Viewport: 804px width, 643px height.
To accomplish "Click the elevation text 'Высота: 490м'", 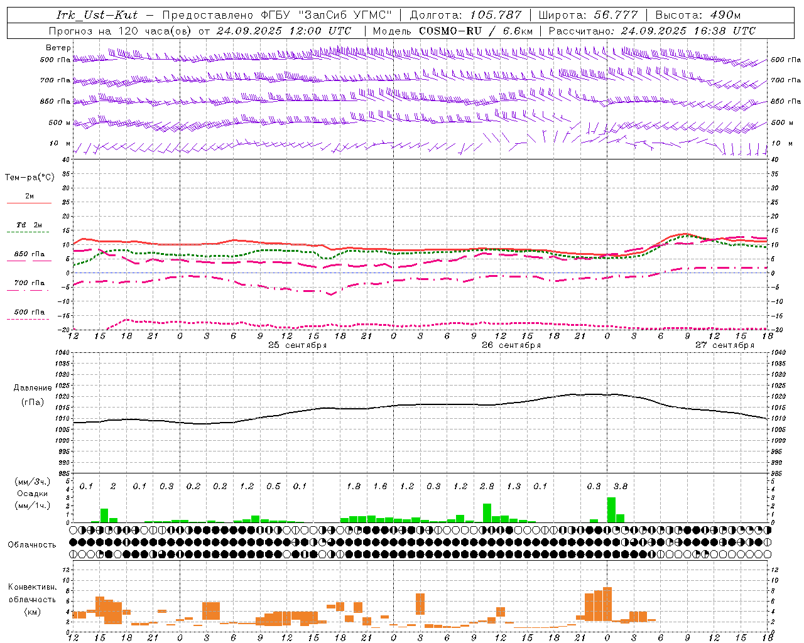I will tap(697, 15).
